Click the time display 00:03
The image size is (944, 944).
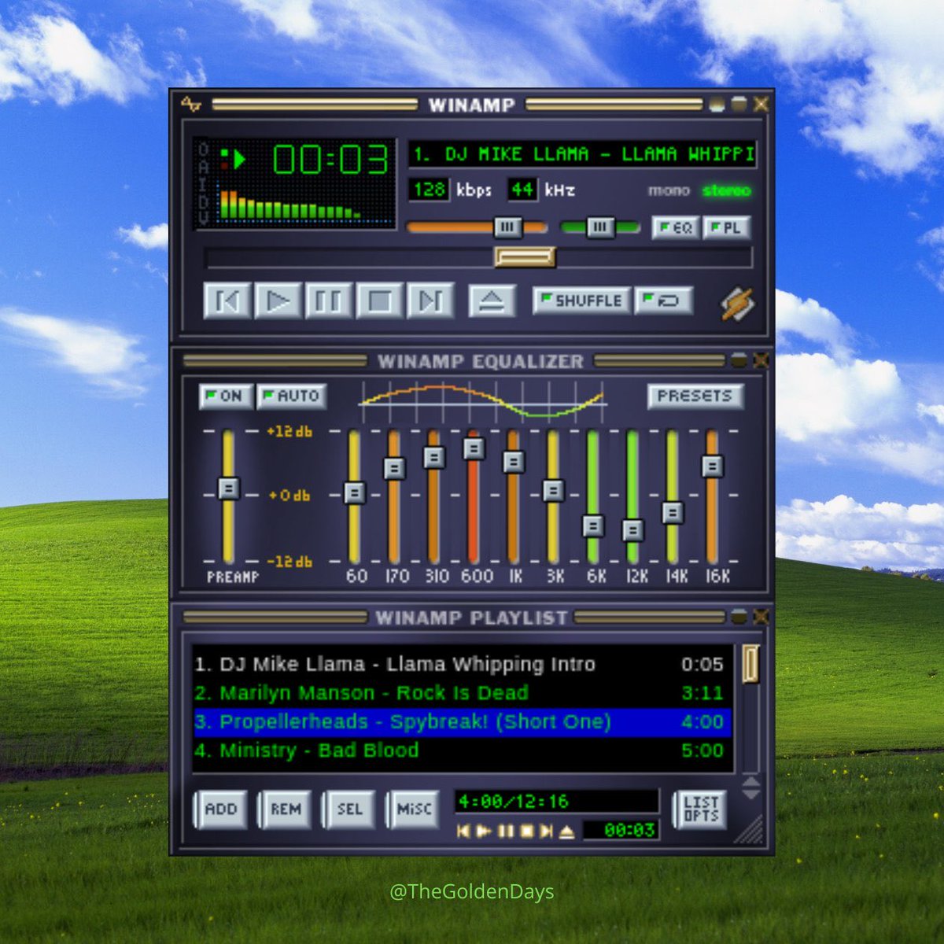330,160
